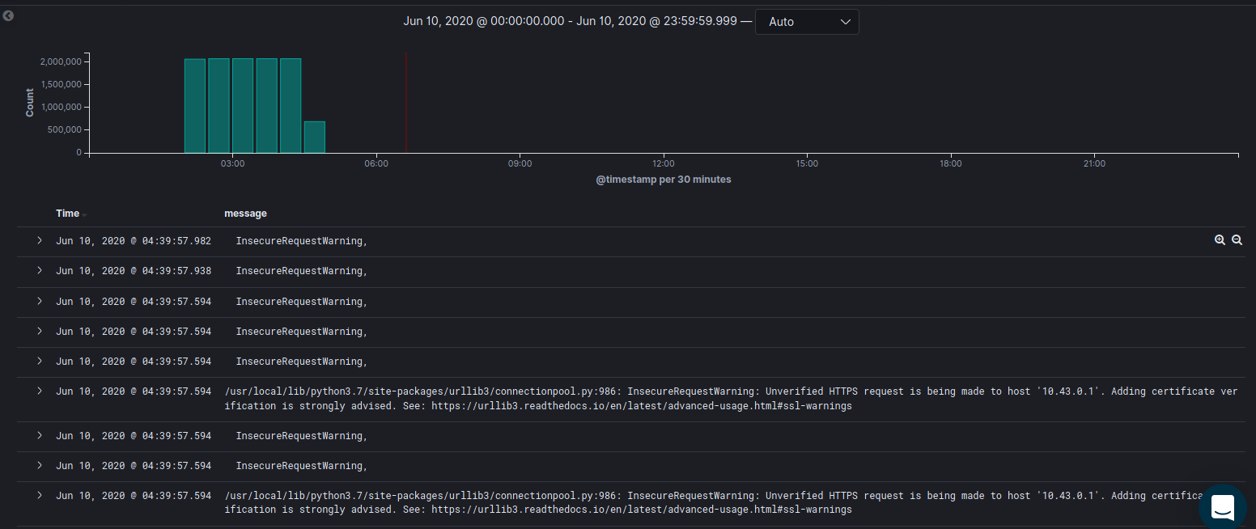Click the message column header
The height and width of the screenshot is (529, 1256).
pos(245,214)
